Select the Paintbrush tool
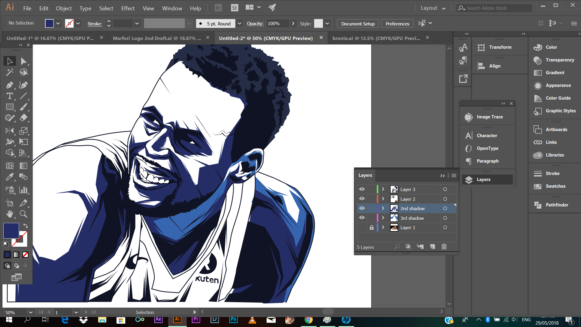Viewport: 581px width, 327px height. point(24,107)
